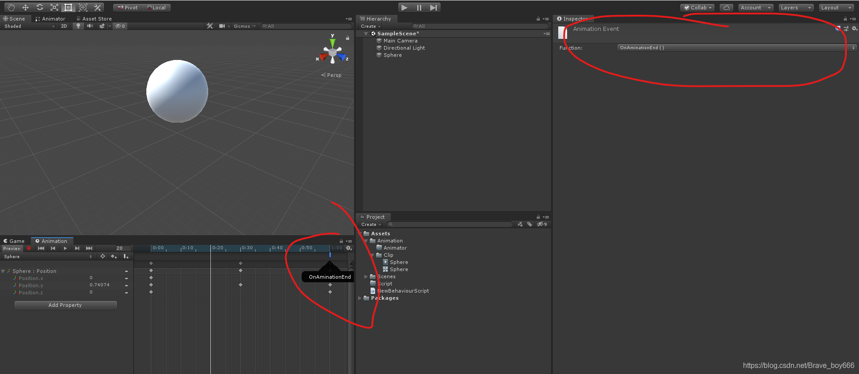Toggle 2D view mode in Scene

64,26
